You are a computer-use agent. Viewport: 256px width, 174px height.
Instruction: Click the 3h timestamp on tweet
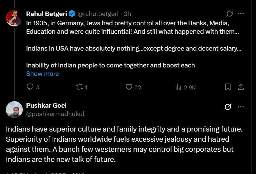click(x=127, y=13)
